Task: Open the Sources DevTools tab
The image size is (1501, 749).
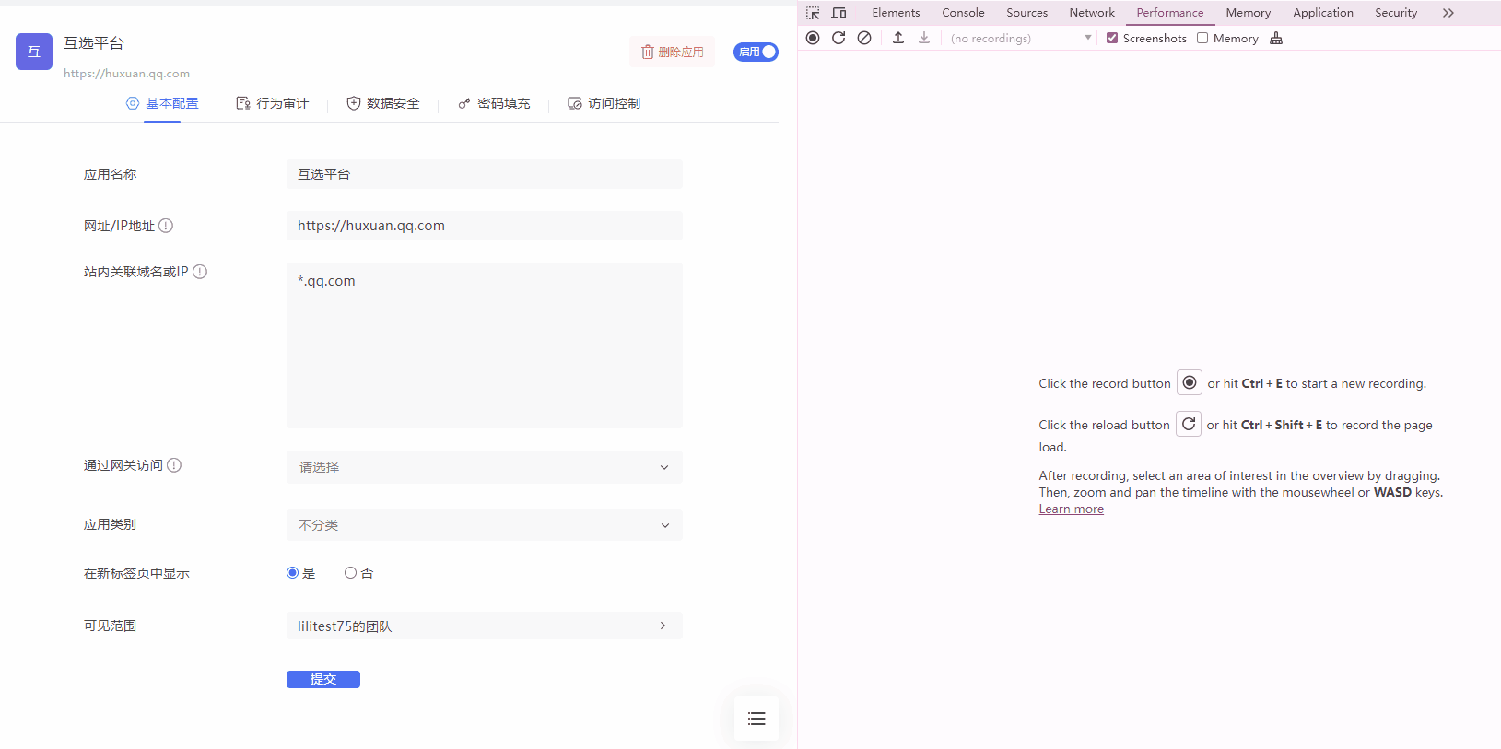Action: (x=1026, y=13)
